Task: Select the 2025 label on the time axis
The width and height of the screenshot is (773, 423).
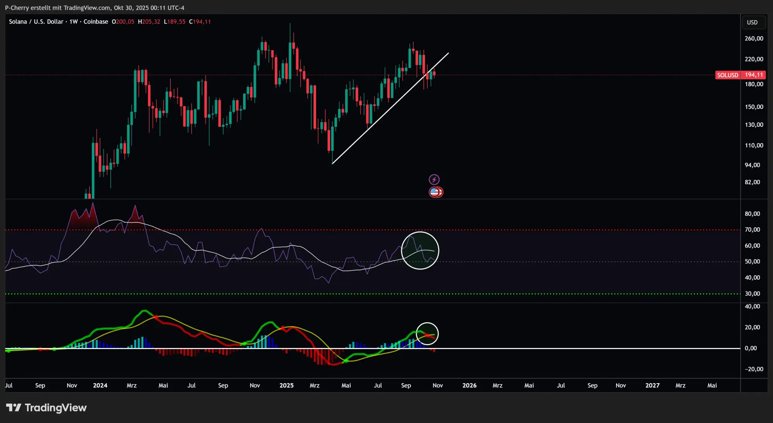Action: pyautogui.click(x=286, y=385)
